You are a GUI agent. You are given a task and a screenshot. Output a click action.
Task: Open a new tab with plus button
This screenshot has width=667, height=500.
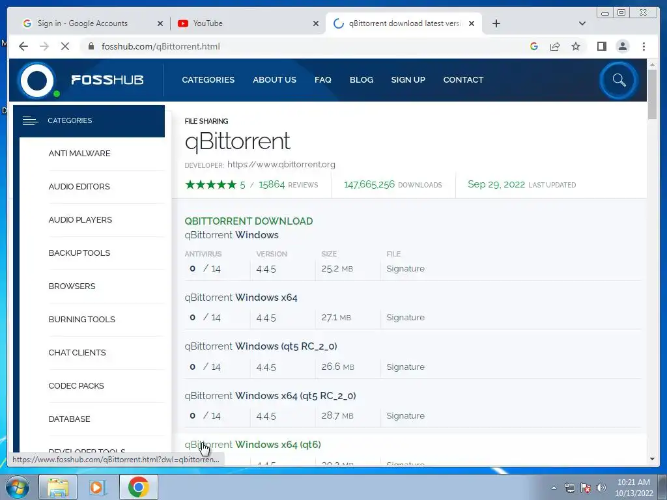pos(496,23)
